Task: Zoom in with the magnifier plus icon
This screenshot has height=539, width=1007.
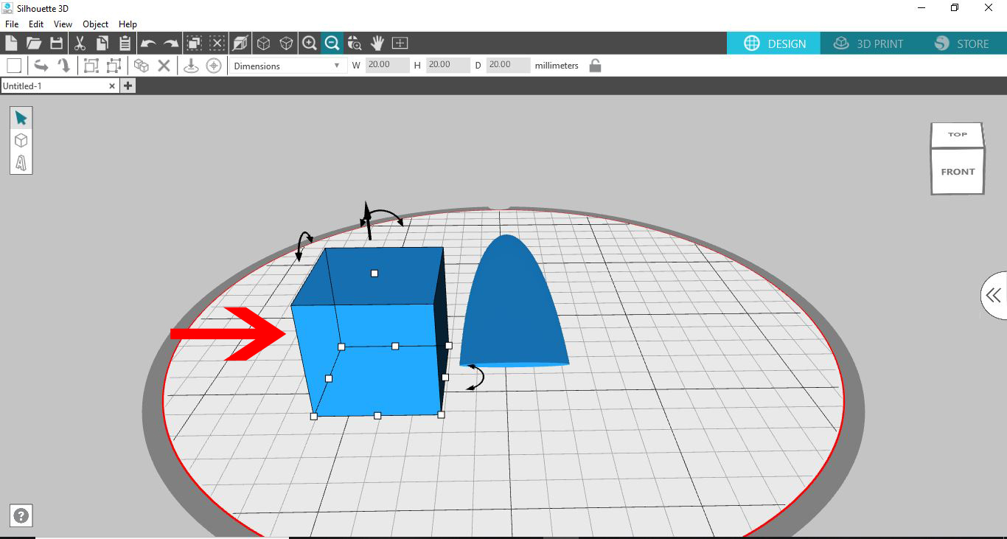Action: 310,43
